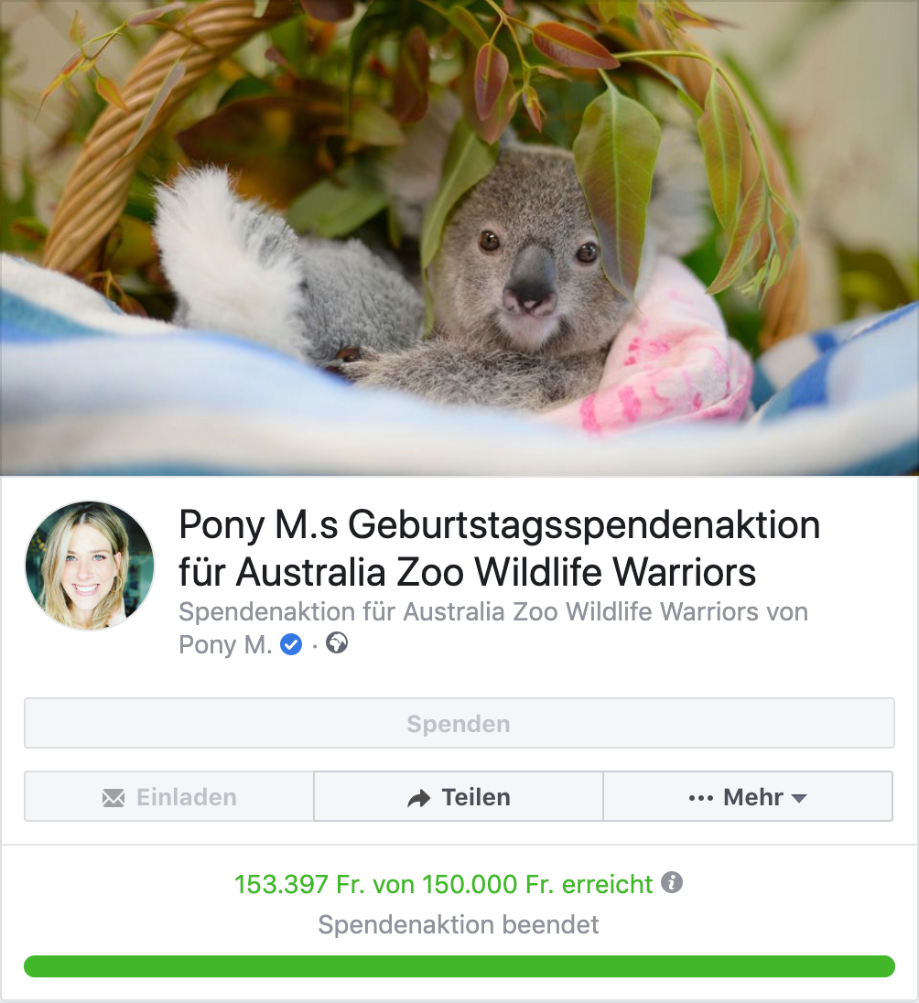Open the Pony M. profile name link
The width and height of the screenshot is (919, 1003).
point(225,644)
